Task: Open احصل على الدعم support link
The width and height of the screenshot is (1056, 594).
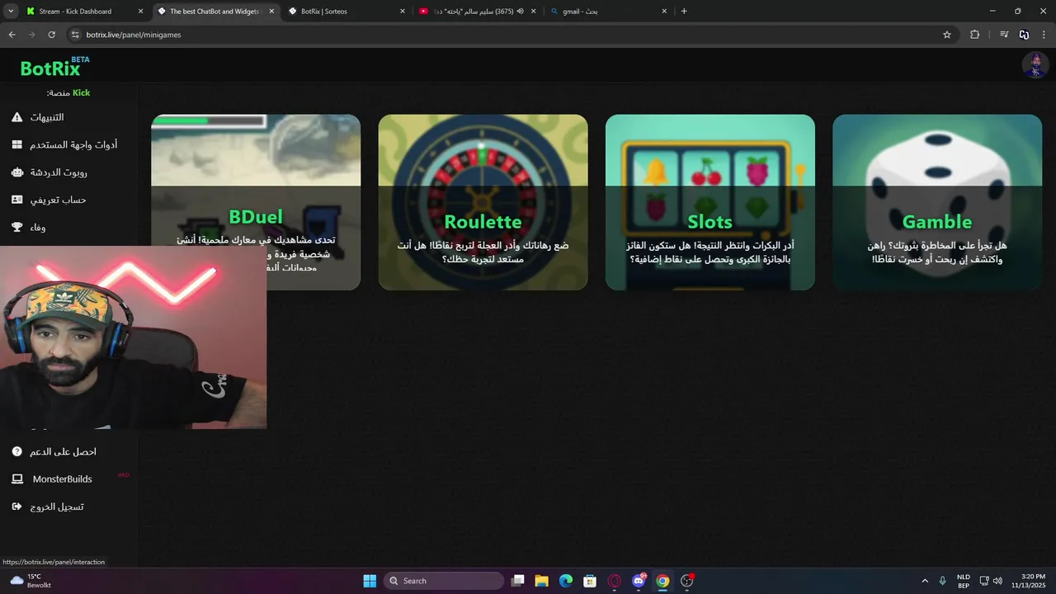Action: tap(63, 451)
